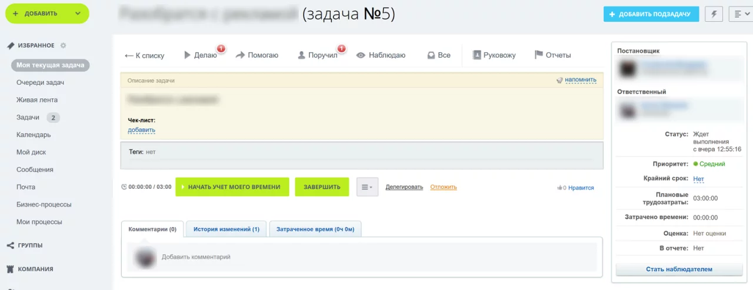
Task: Click Начать учет моего времени button
Action: [232, 187]
